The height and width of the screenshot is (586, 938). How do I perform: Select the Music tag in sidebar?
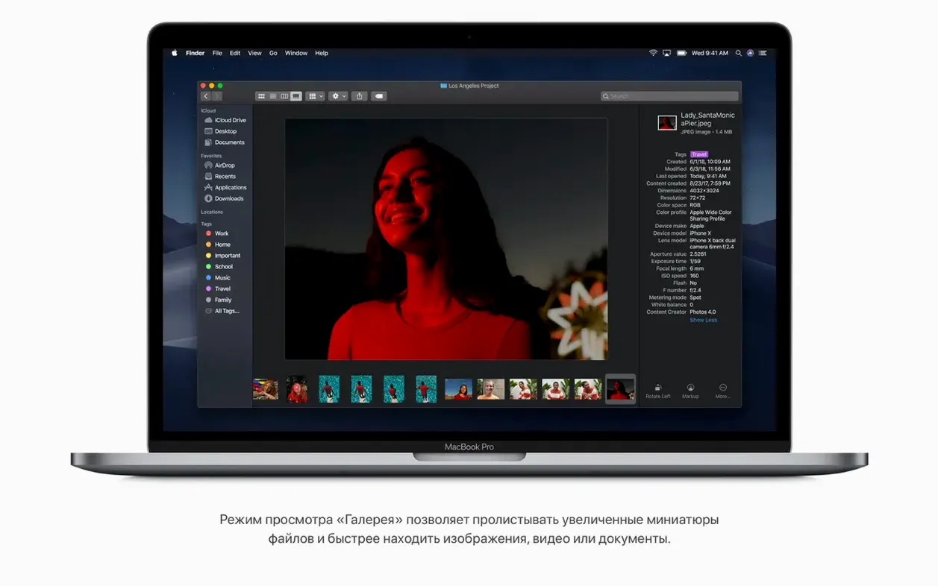(218, 278)
